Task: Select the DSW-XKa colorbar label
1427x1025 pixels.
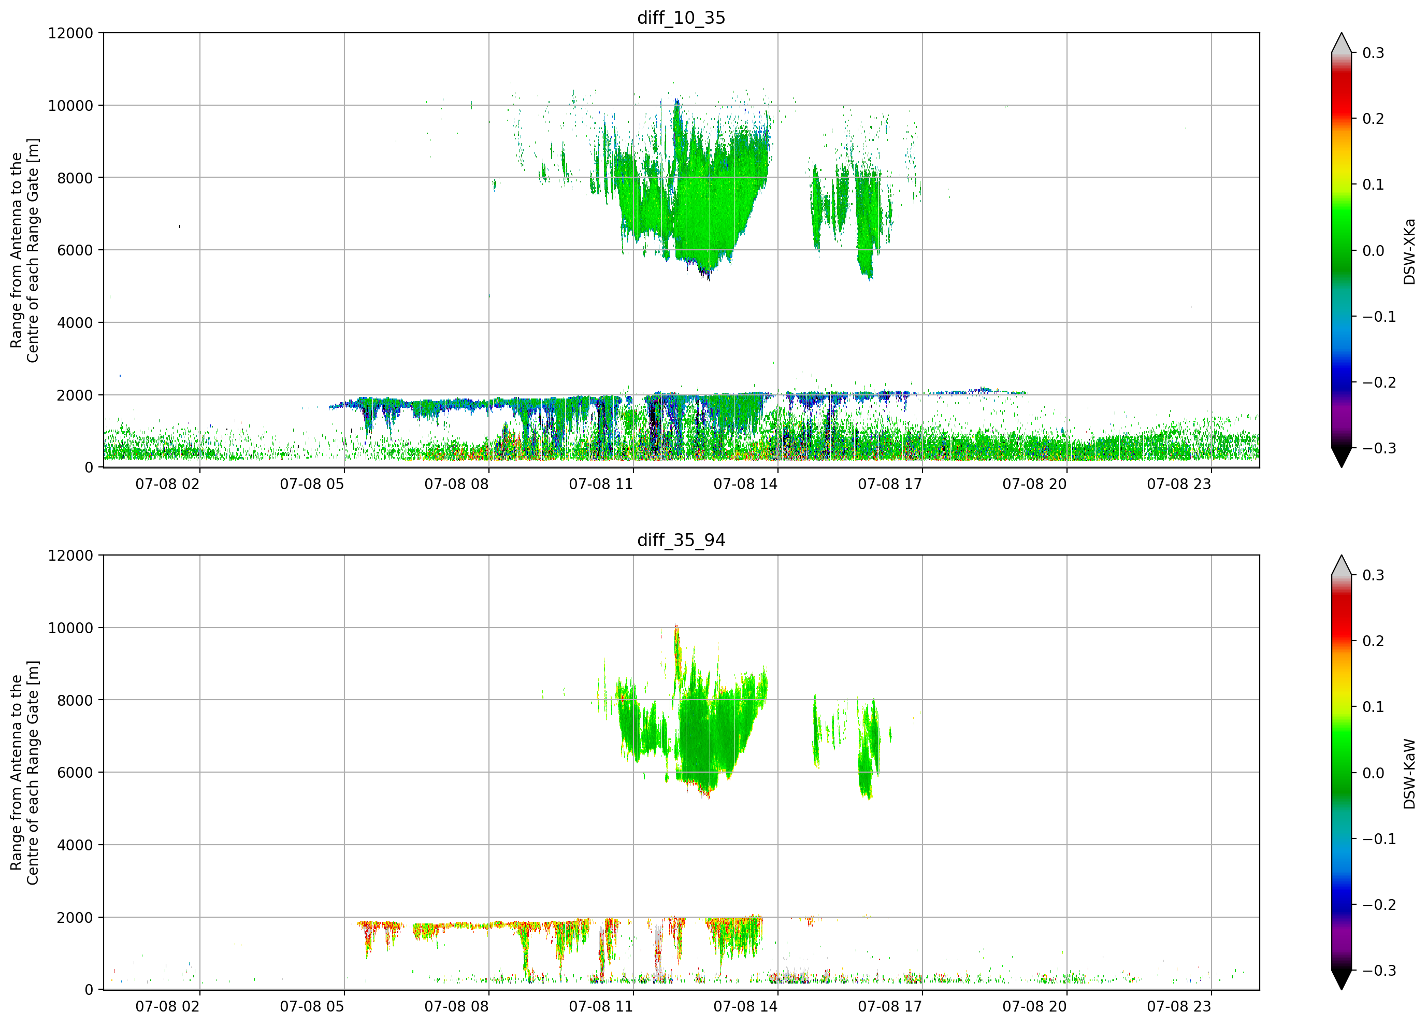Action: click(1409, 251)
